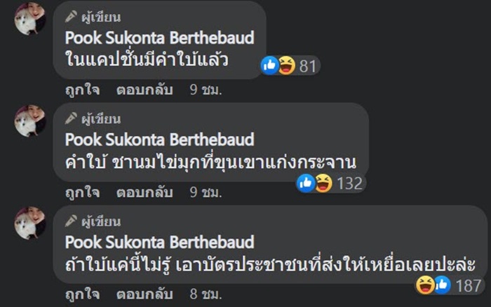Open reactions with 81 count on first comment
The width and height of the screenshot is (491, 307).
pos(290,66)
